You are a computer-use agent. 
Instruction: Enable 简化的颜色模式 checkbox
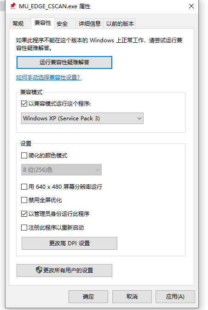(24, 155)
